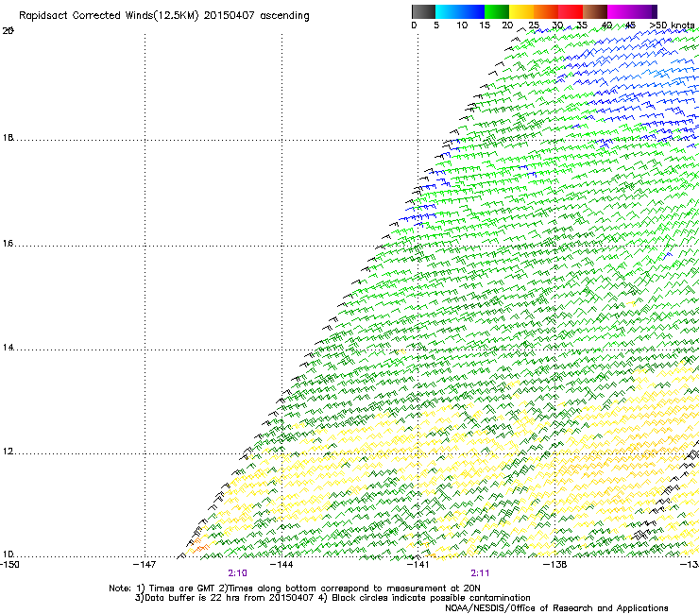The image size is (699, 614).
Task: Choose the yellow 20-25 knots legend segment
Action: (x=521, y=11)
